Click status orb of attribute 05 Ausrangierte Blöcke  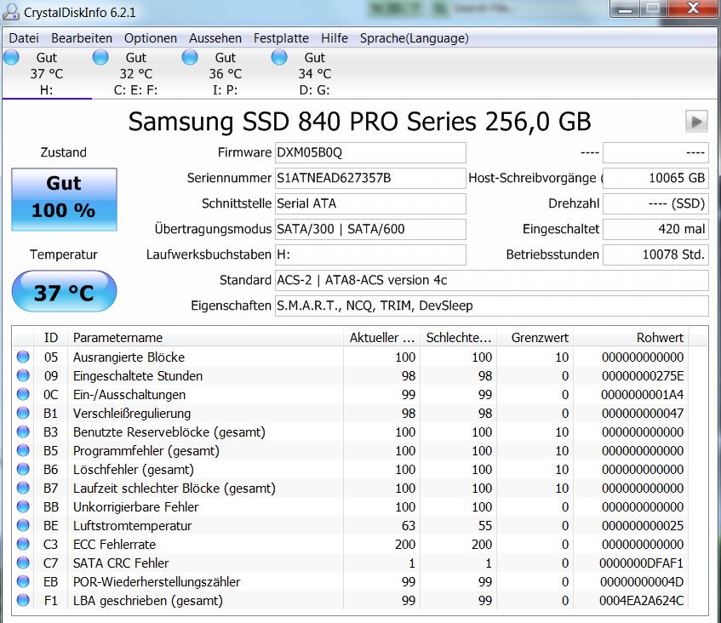23,357
